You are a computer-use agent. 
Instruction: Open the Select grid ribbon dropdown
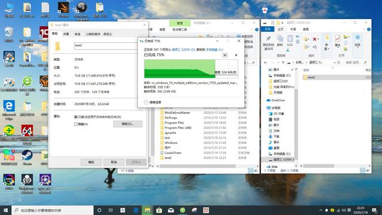pos(358,41)
